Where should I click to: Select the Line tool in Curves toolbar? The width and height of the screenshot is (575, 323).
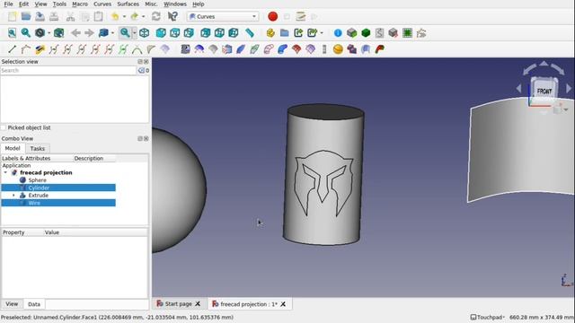coord(12,49)
